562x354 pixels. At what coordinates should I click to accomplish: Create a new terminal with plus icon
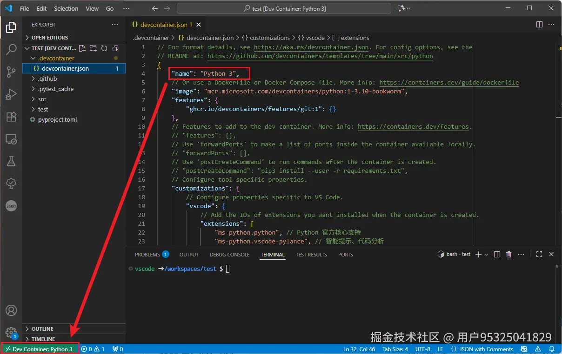click(x=478, y=254)
